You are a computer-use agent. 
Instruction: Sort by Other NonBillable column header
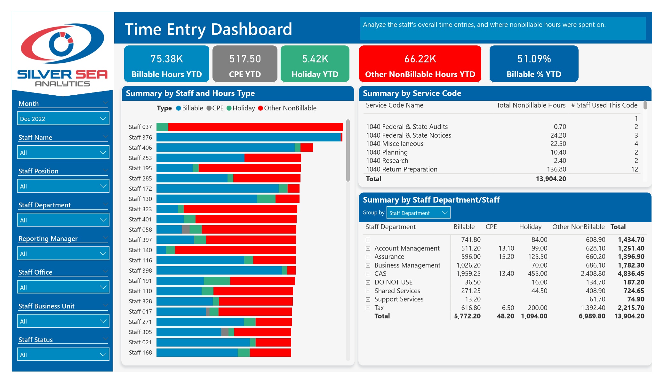578,227
